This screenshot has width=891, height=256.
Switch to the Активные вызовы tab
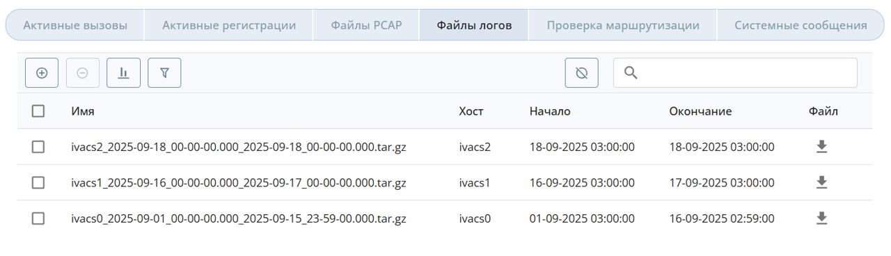(x=75, y=26)
